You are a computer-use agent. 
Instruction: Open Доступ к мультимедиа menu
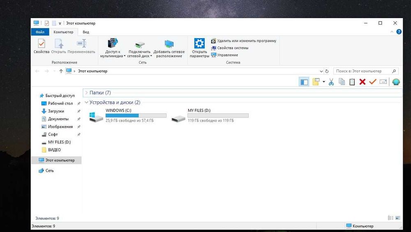click(x=113, y=48)
